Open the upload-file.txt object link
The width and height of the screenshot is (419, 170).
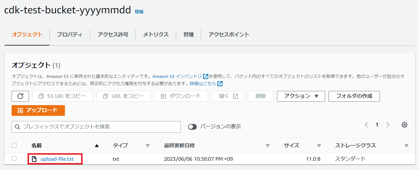point(57,159)
